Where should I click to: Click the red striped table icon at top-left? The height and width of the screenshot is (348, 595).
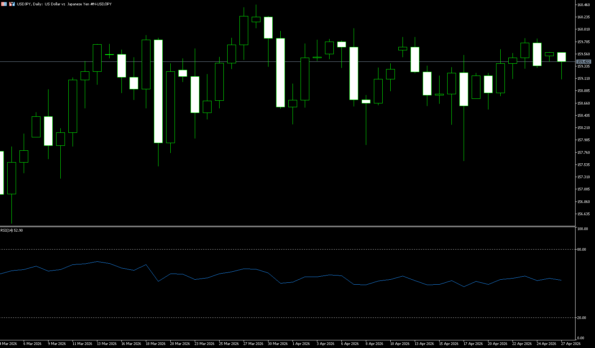[4, 4]
